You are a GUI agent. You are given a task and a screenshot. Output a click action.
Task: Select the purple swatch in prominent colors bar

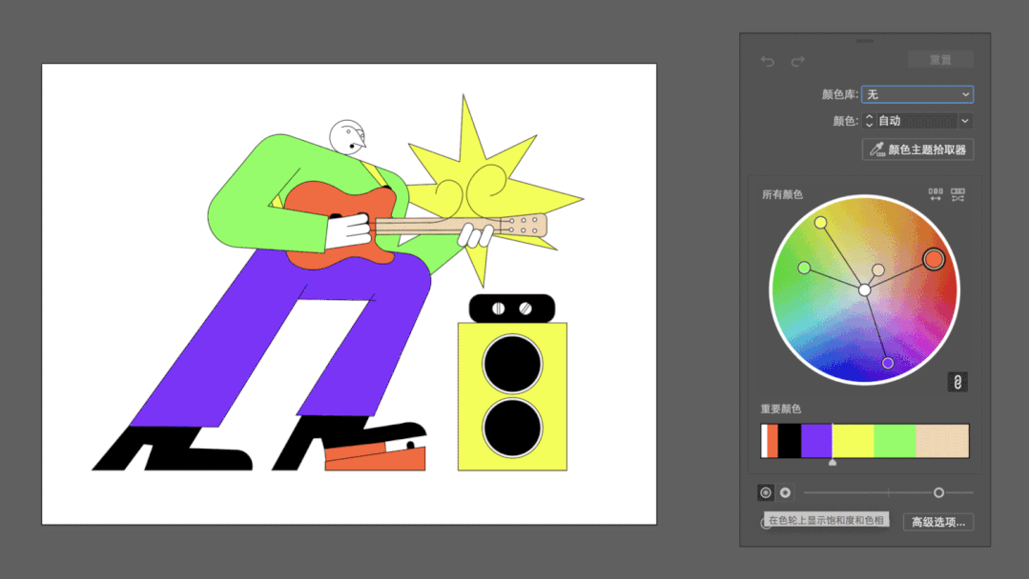(816, 441)
